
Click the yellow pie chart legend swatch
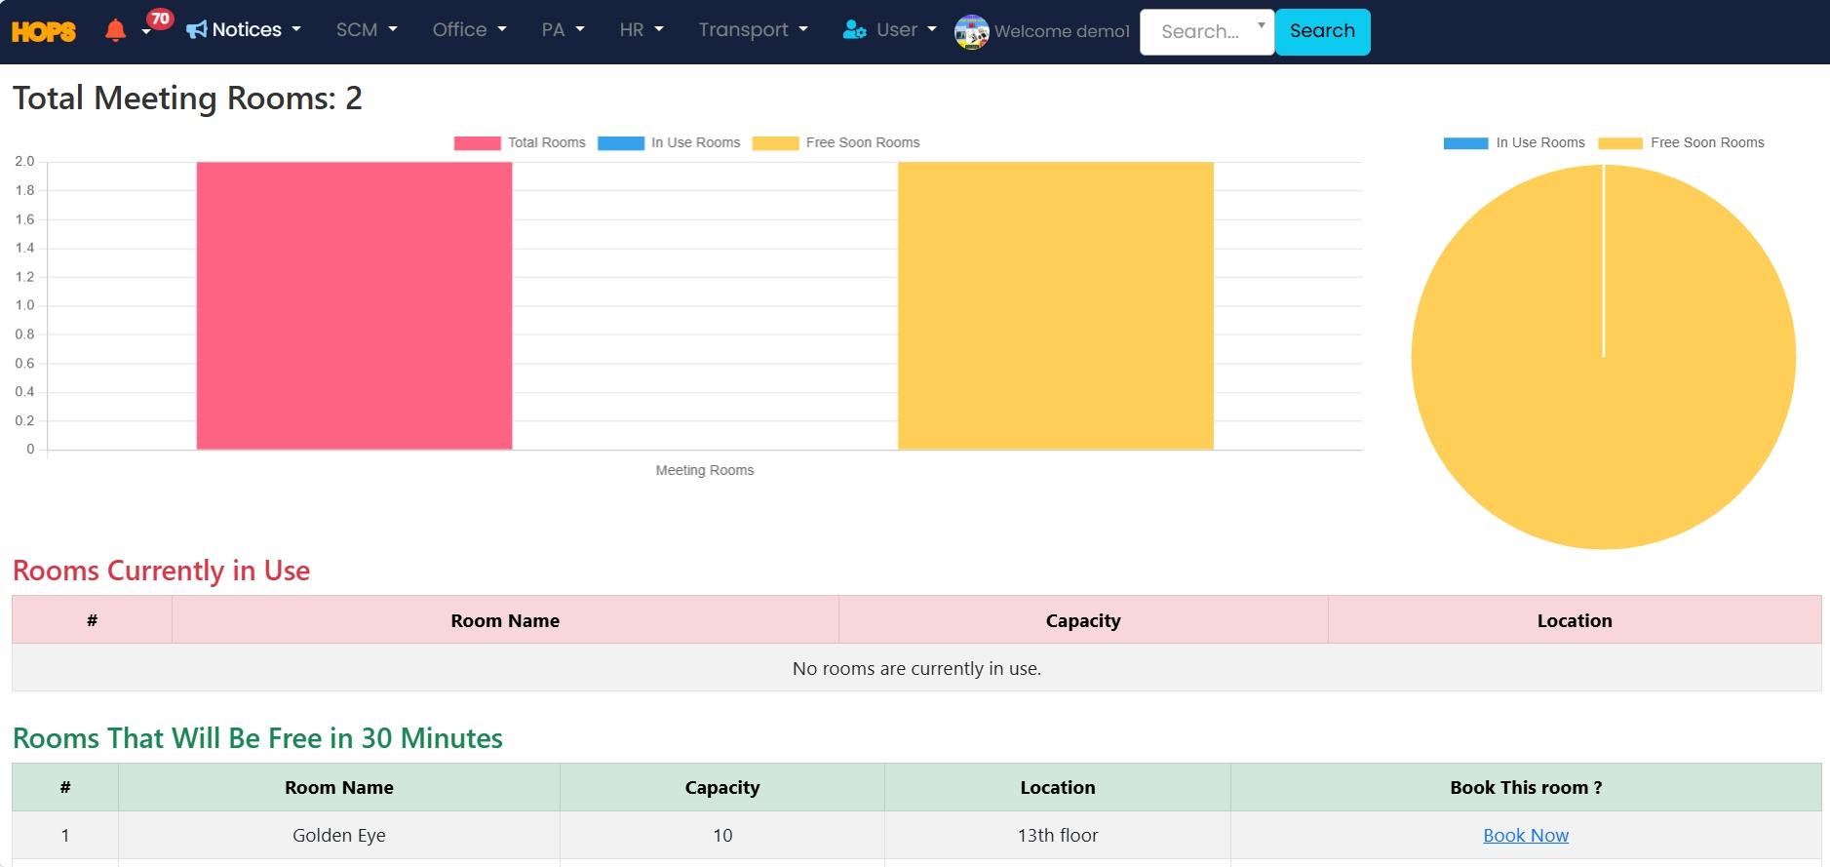point(1619,142)
